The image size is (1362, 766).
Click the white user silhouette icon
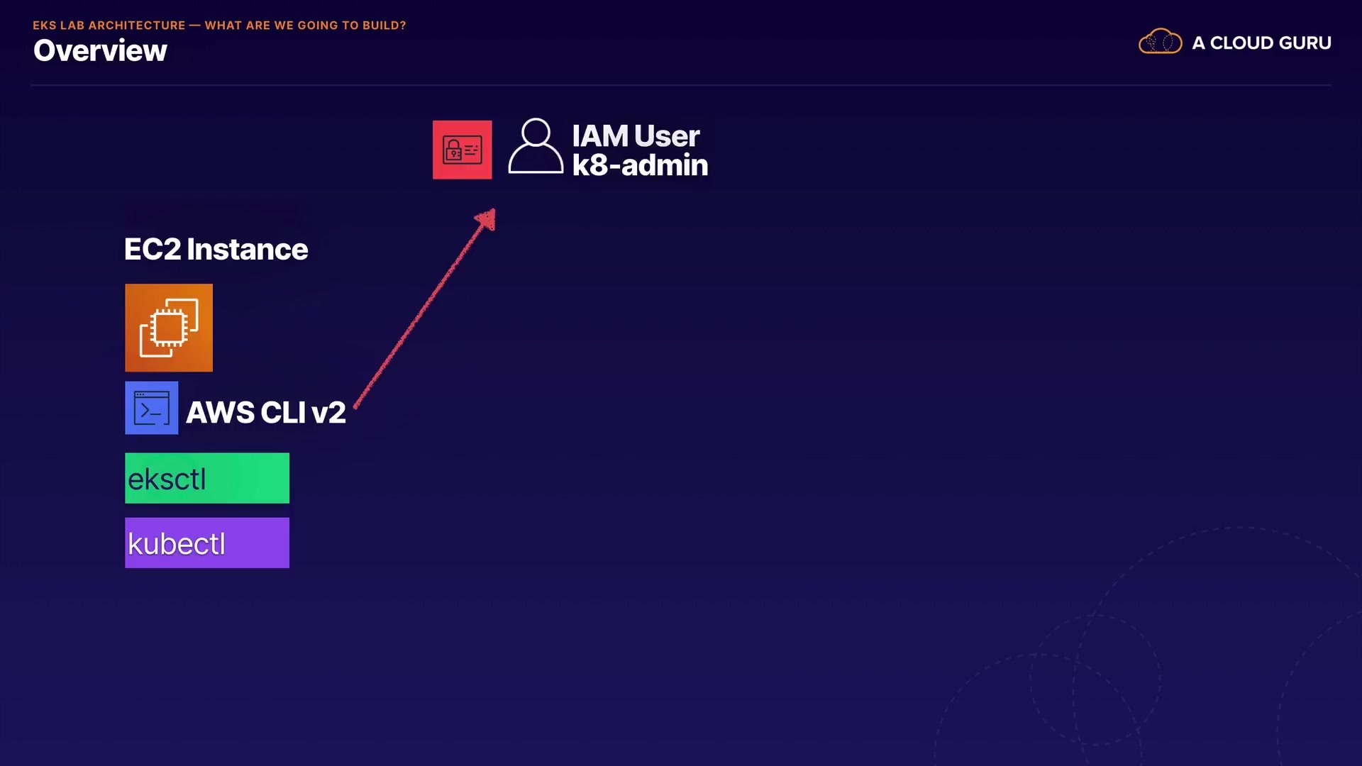pos(536,146)
